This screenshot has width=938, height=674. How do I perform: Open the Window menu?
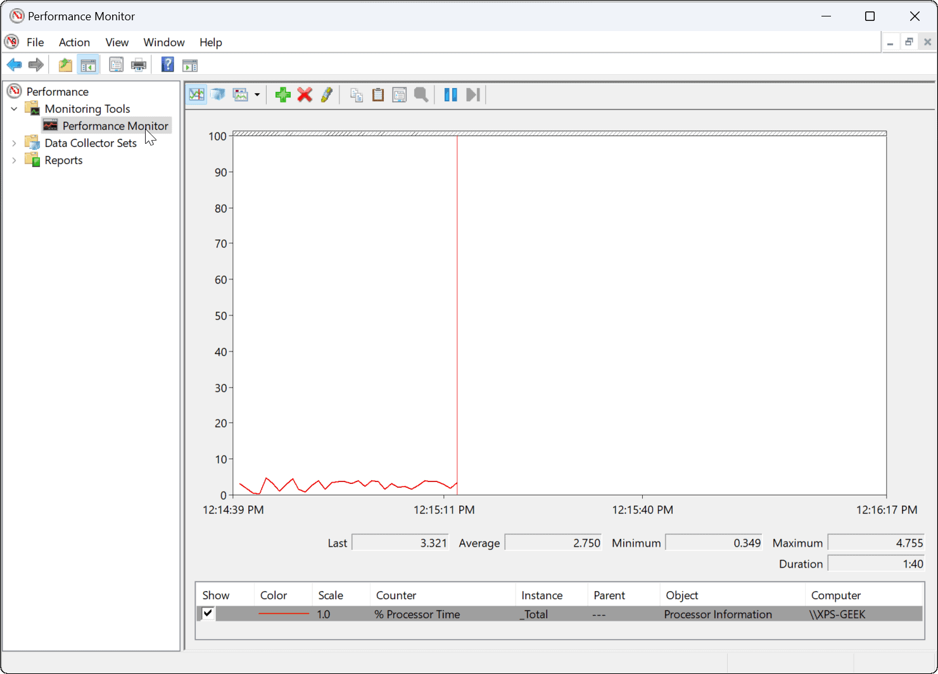(x=163, y=42)
